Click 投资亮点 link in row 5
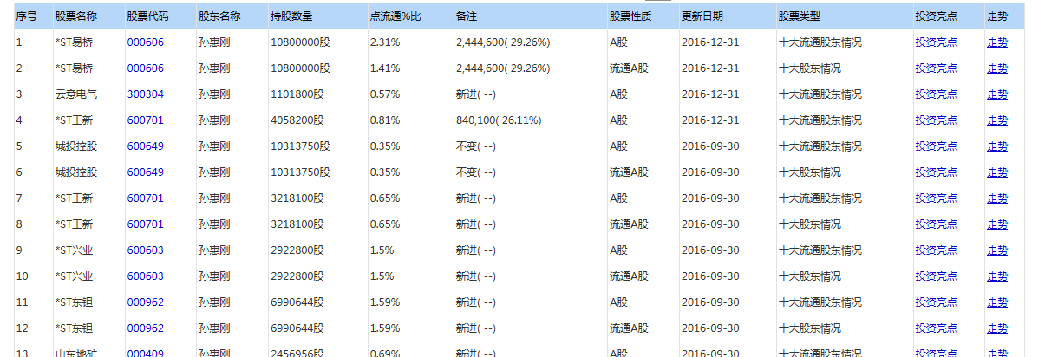The image size is (1045, 357). tap(936, 146)
